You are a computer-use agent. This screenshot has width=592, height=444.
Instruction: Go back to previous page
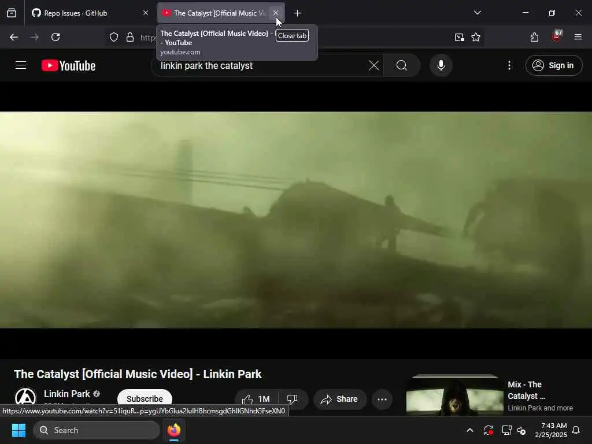pos(14,37)
